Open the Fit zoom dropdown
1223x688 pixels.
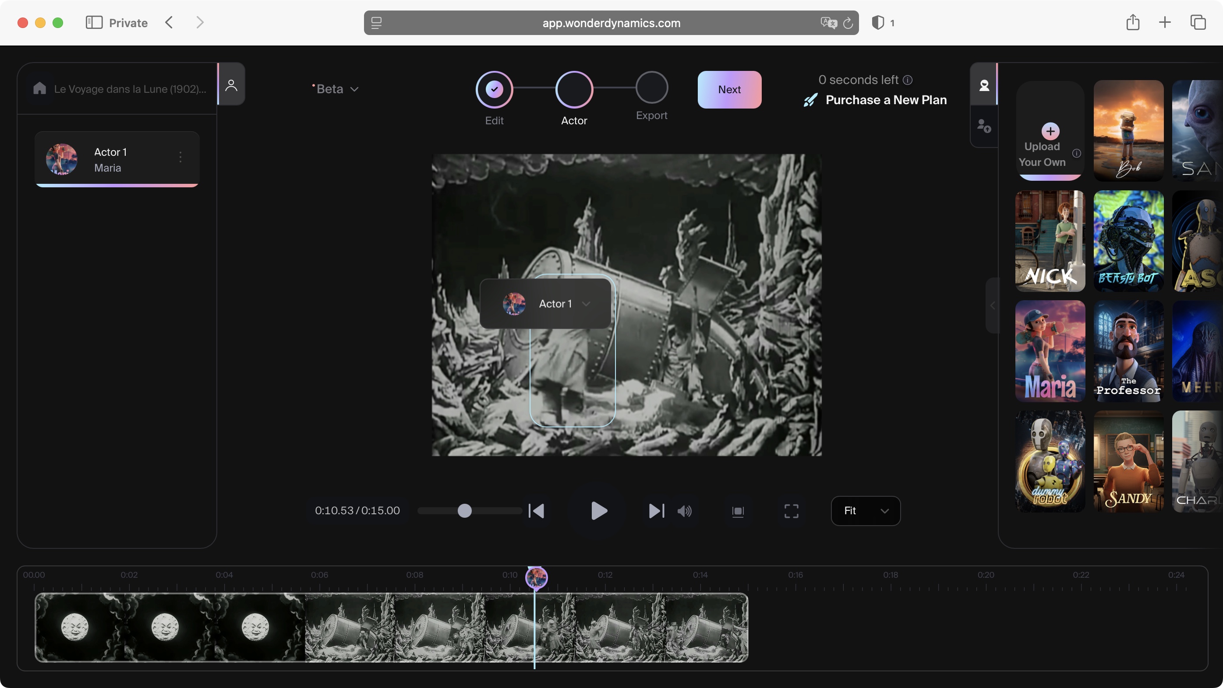(866, 511)
